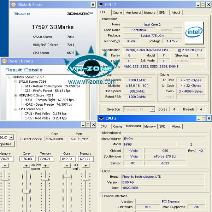Select CPU2 - Red Valley row
Viewport: 212px width, 212px height.
[x=46, y=118]
